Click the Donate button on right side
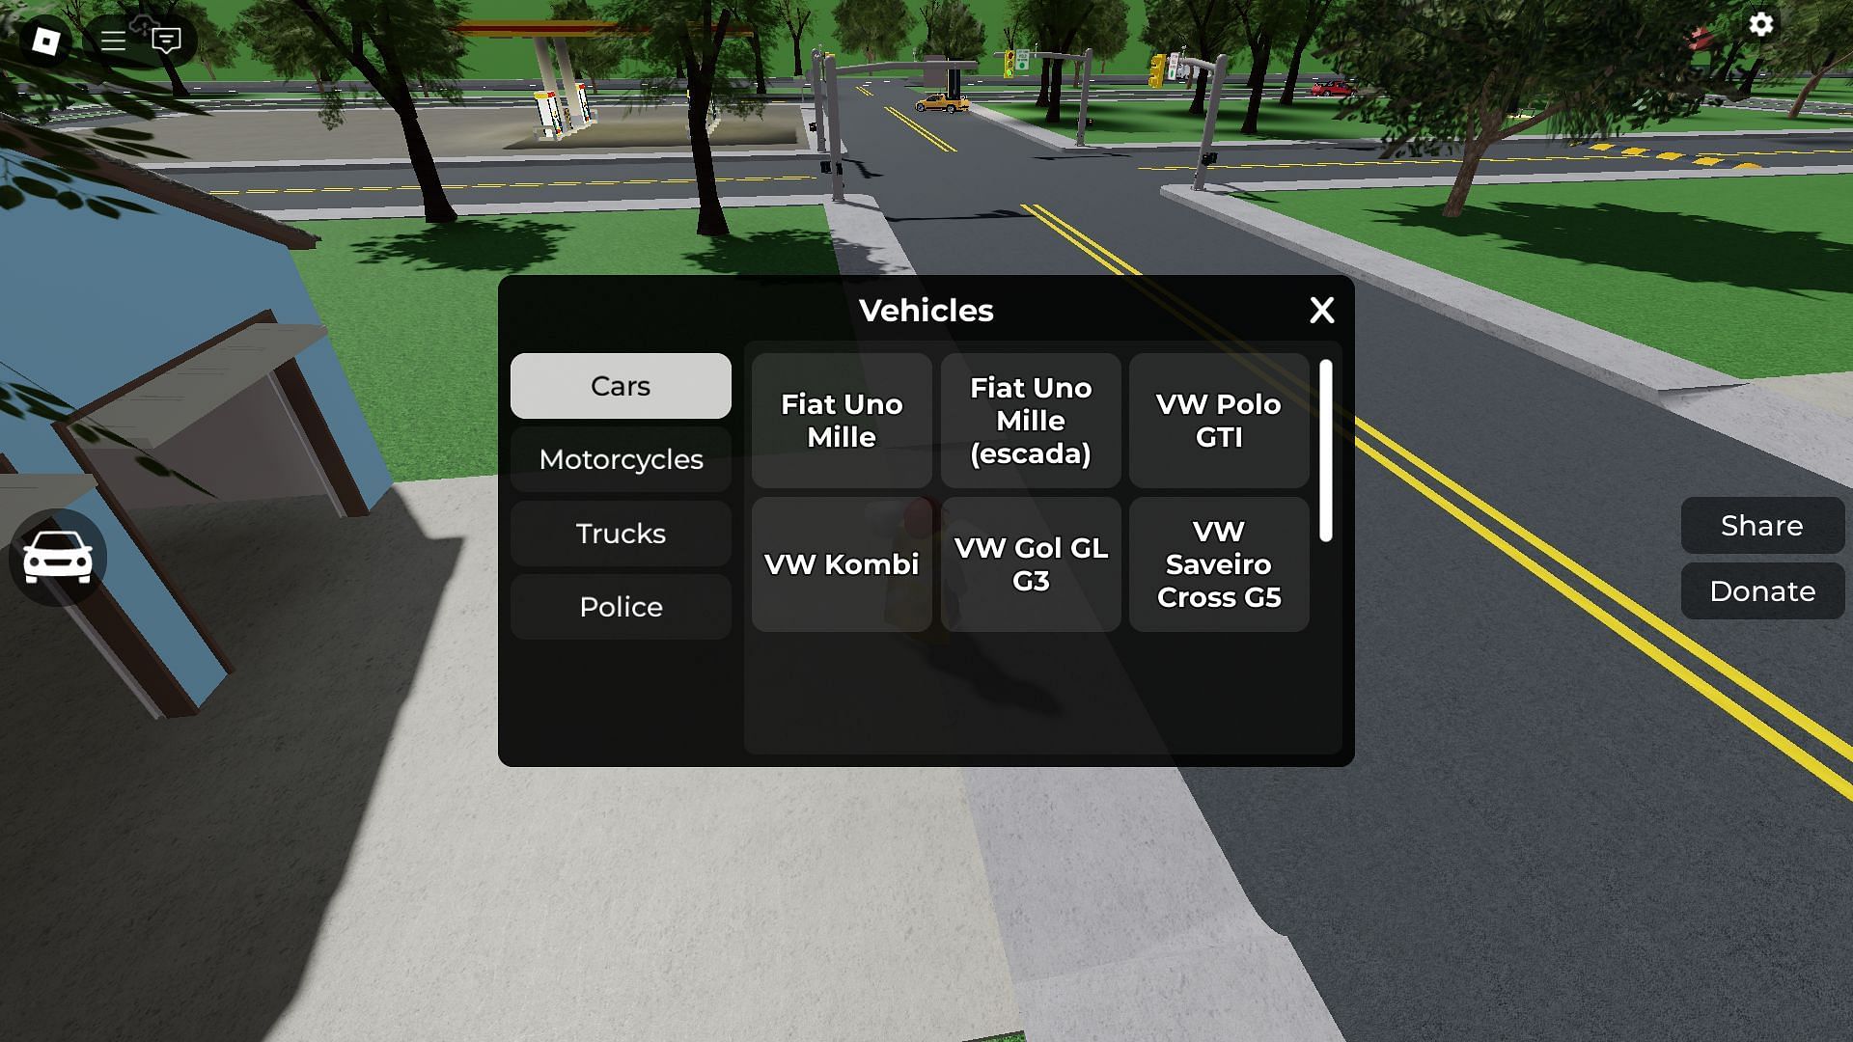 pyautogui.click(x=1762, y=591)
